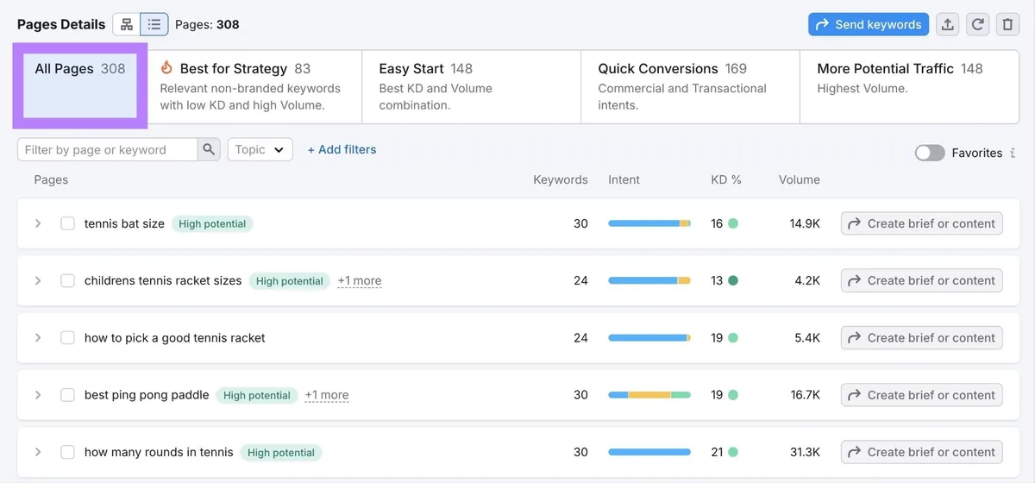
Task: Click the Filter by page or keyword field
Action: pyautogui.click(x=108, y=149)
